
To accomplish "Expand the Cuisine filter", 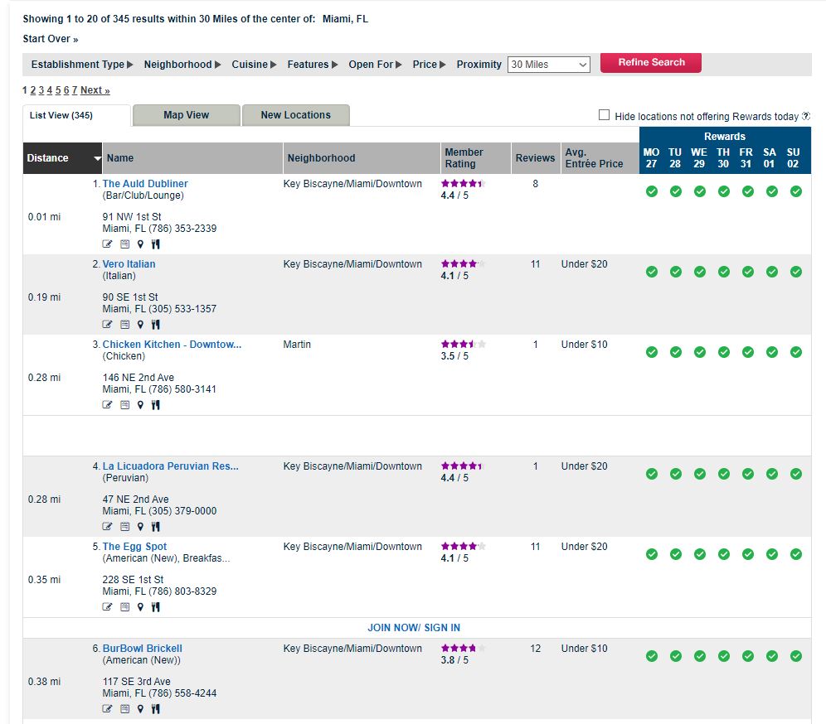I will point(254,64).
